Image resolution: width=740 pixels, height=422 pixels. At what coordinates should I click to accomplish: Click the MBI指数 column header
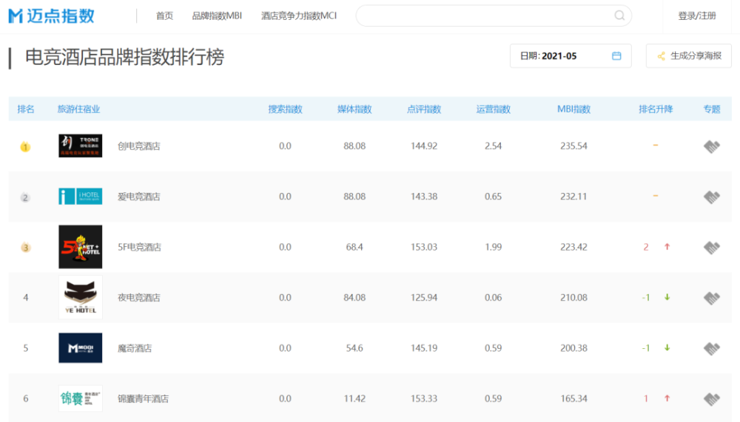574,109
